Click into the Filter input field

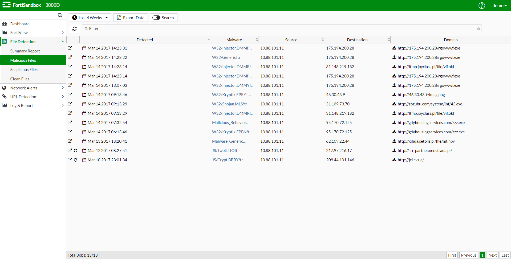click(x=280, y=29)
